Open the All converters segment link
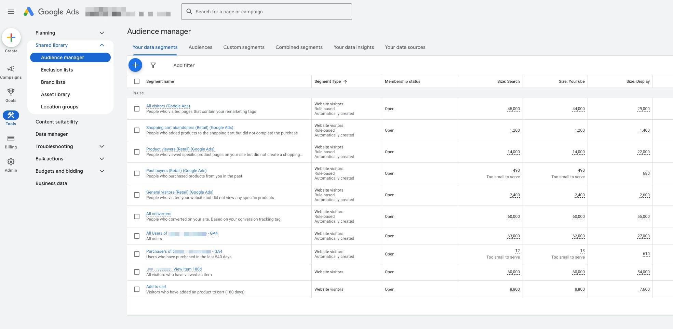 (x=159, y=214)
